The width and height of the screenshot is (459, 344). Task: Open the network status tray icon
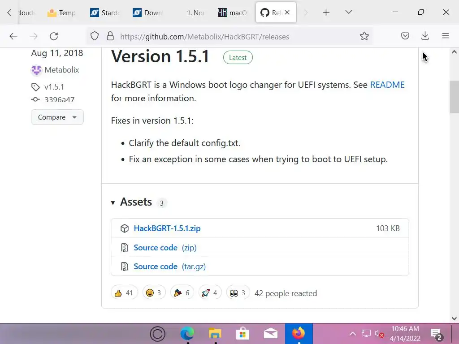click(x=366, y=333)
